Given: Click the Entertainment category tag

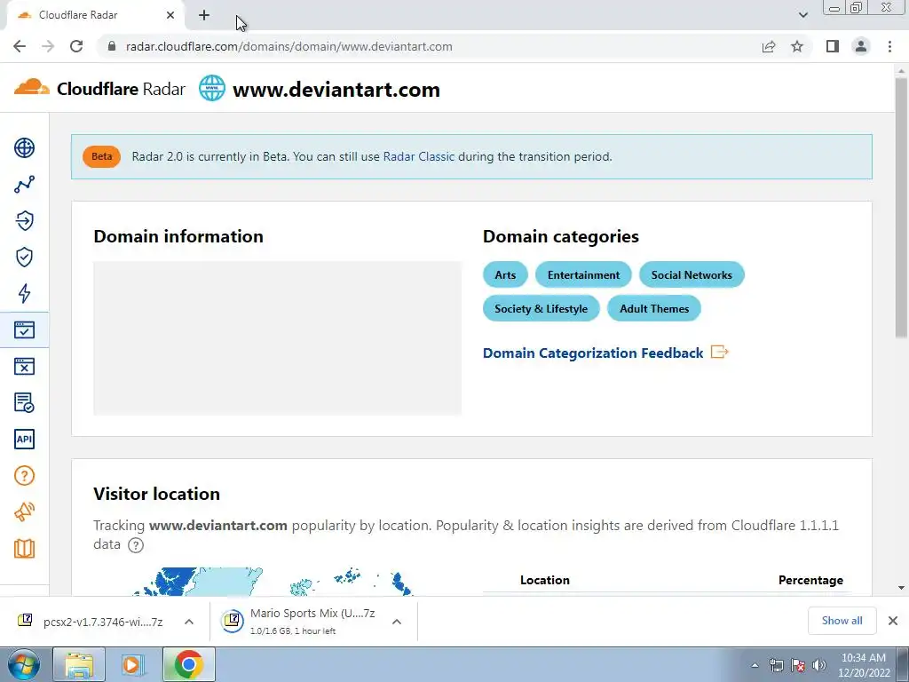Looking at the screenshot, I should pyautogui.click(x=583, y=275).
